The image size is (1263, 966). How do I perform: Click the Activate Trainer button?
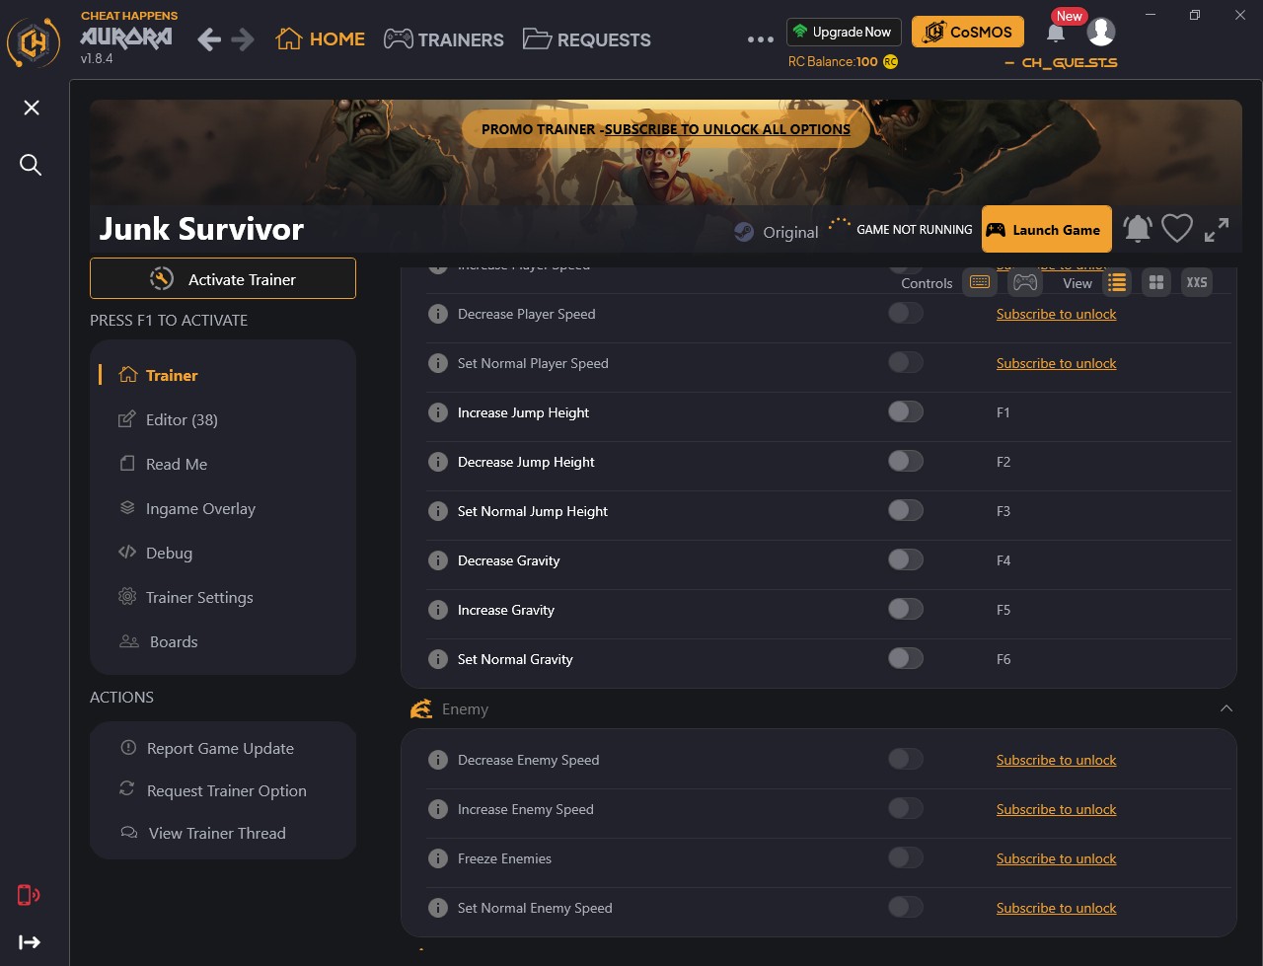223,278
